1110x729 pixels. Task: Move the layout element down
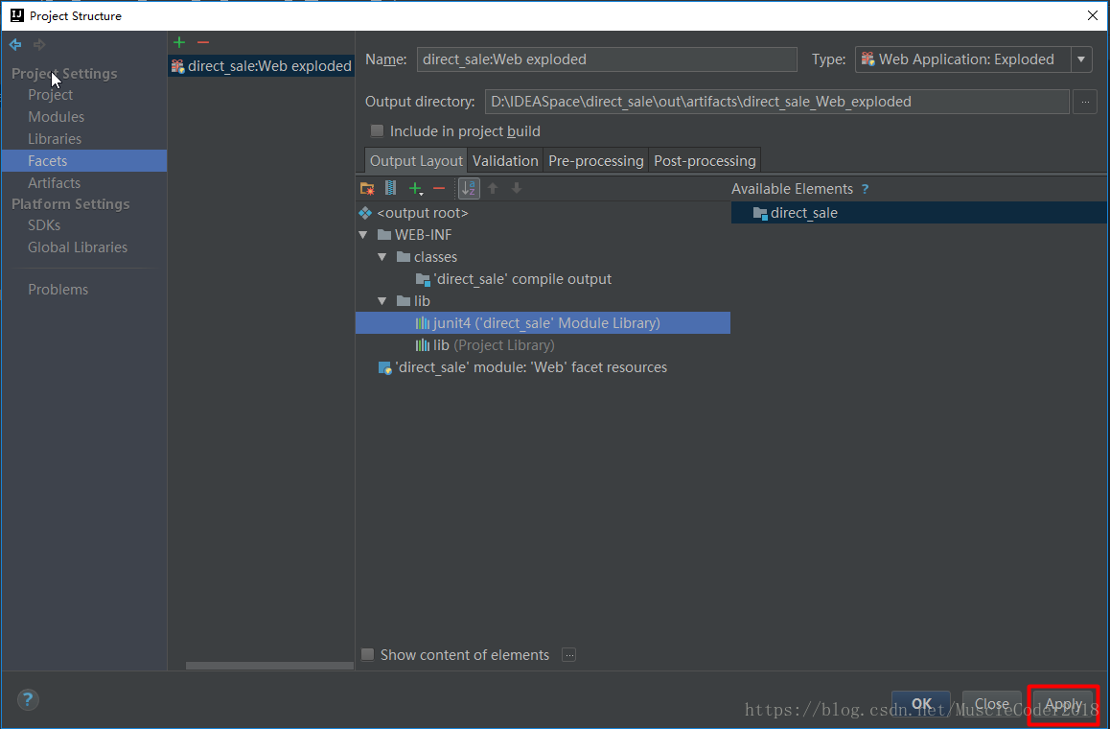coord(517,188)
